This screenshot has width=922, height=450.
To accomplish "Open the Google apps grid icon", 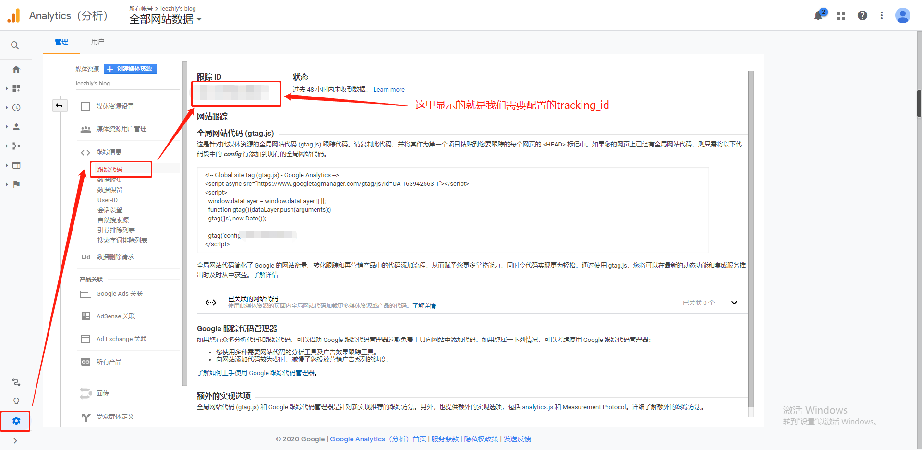I will [x=841, y=16].
